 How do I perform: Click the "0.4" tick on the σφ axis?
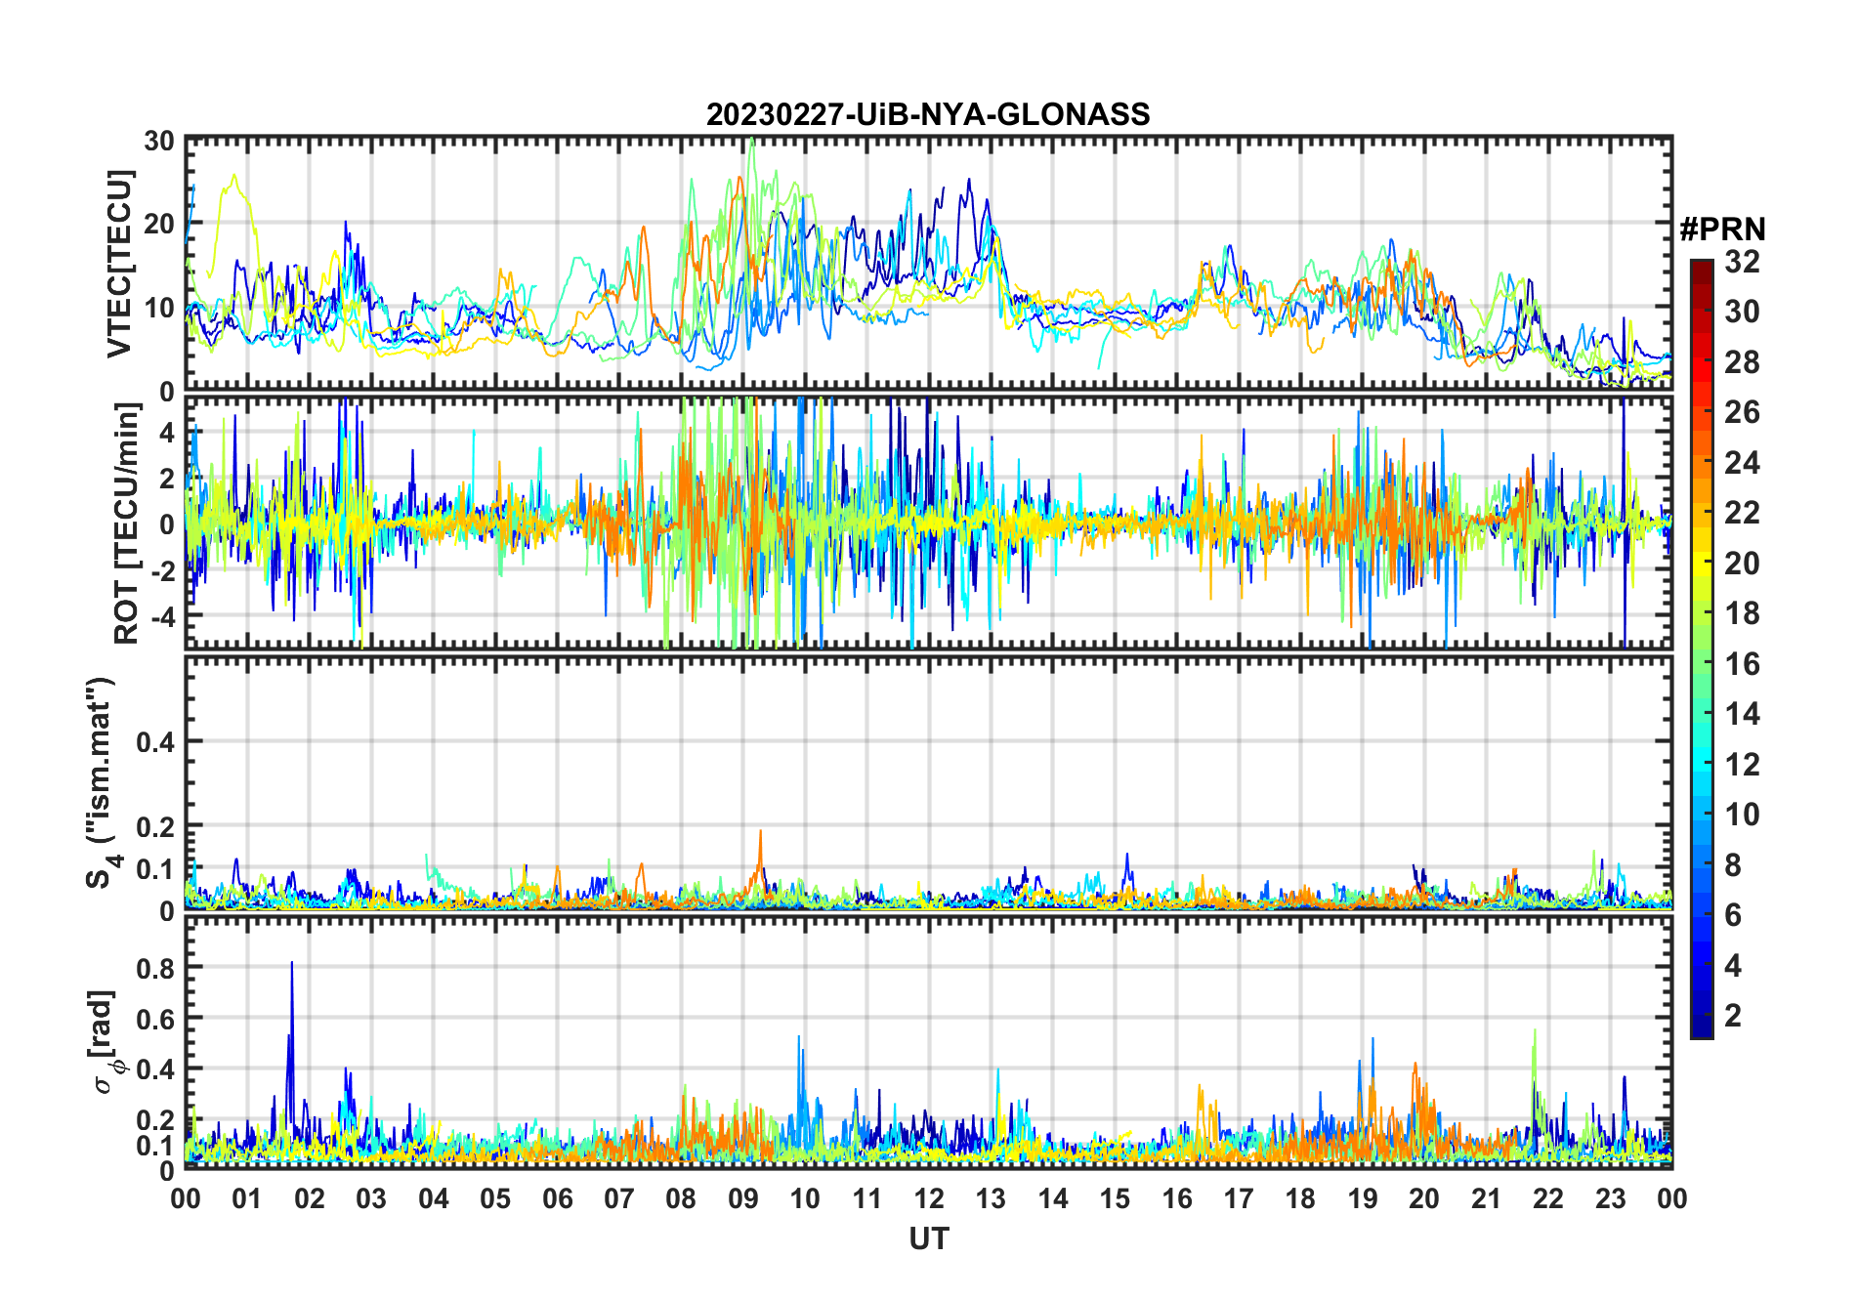[x=155, y=1069]
